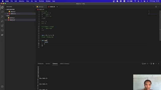Image resolution: width=161 pixels, height=90 pixels.
Task: Open Control Center in the menu bar
Action: 144,1
